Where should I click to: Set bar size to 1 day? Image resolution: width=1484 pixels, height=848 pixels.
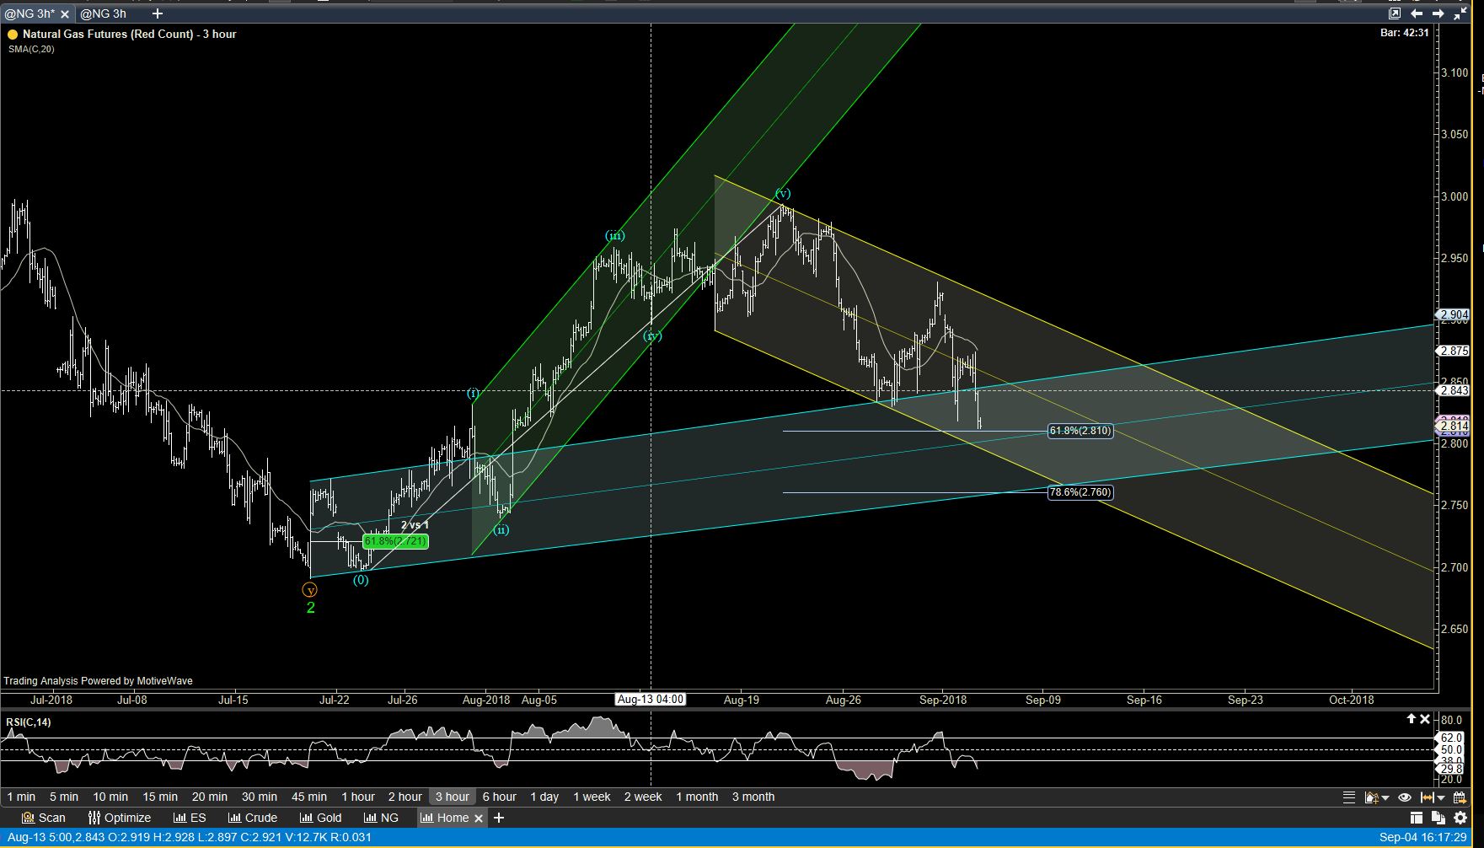[544, 797]
